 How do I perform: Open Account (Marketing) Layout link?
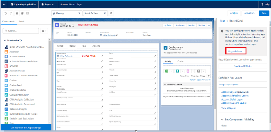235,96
